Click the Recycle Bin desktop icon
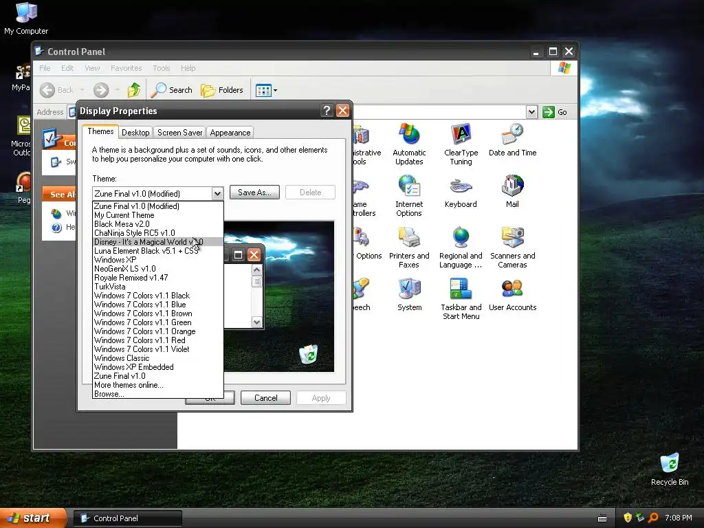The width and height of the screenshot is (704, 528). [670, 469]
